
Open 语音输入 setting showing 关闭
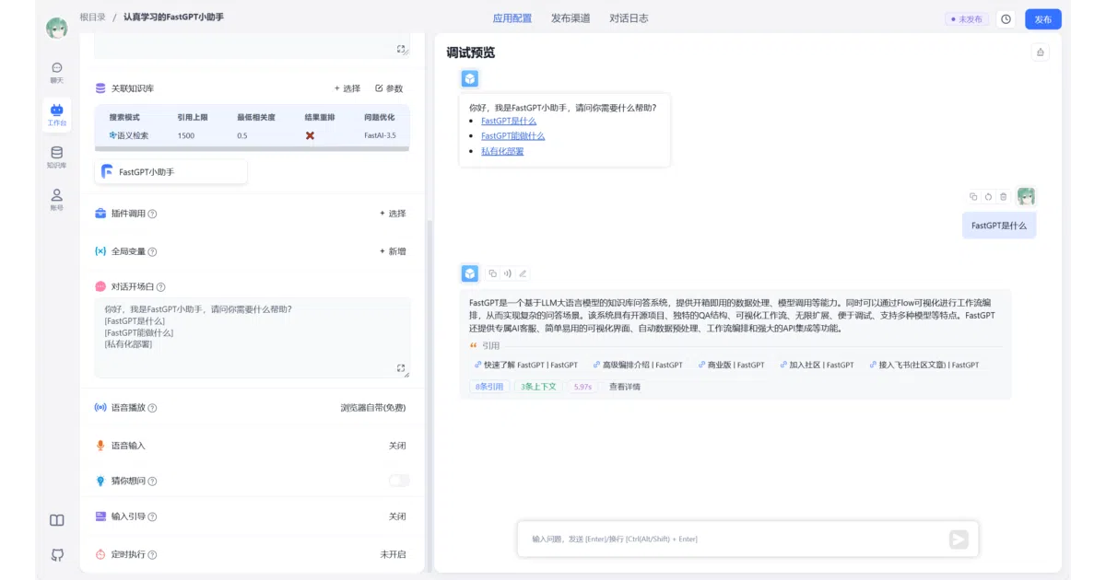coord(397,446)
